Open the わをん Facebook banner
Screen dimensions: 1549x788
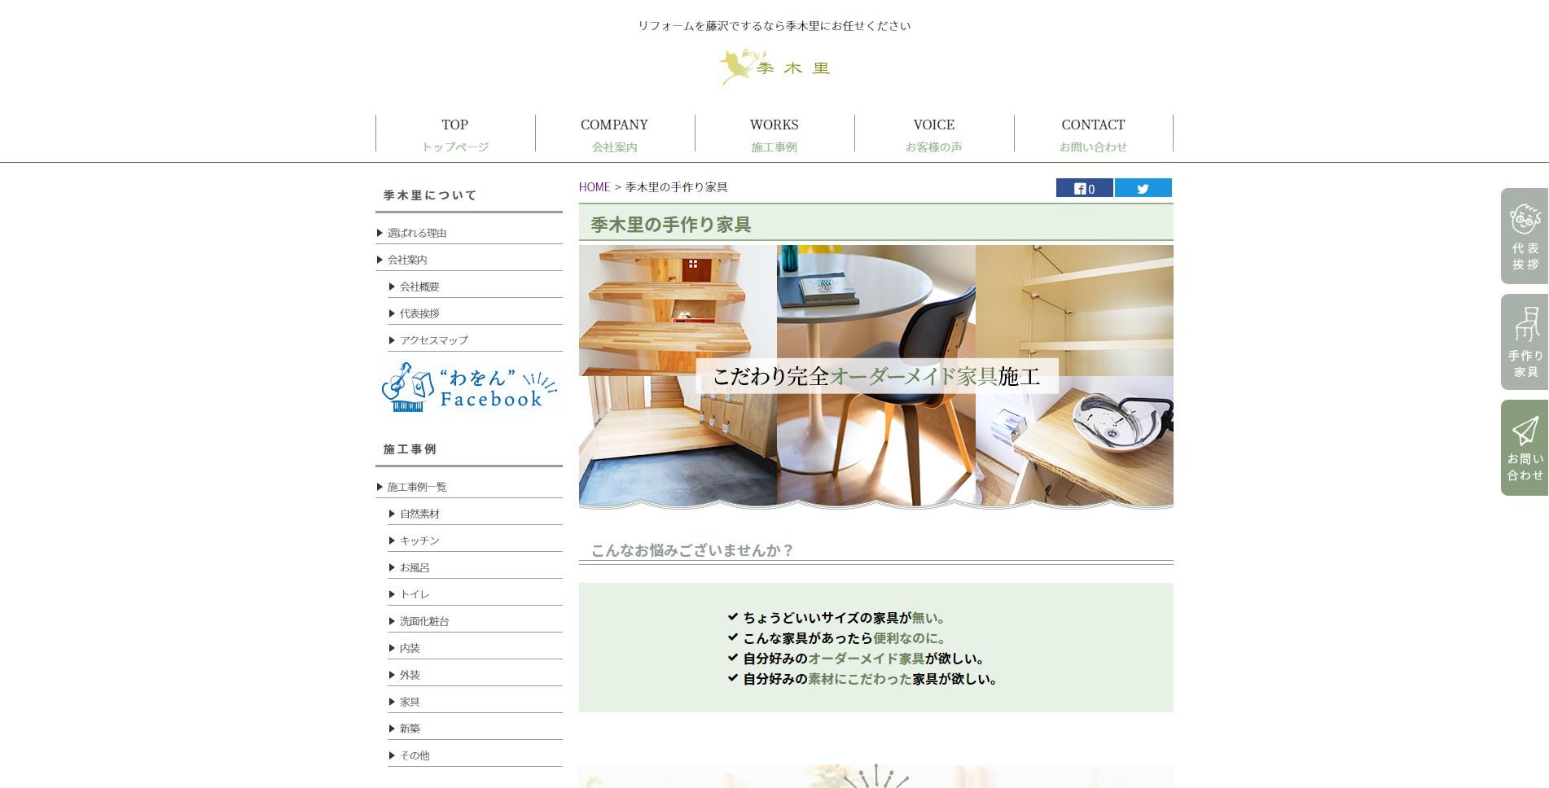point(469,387)
